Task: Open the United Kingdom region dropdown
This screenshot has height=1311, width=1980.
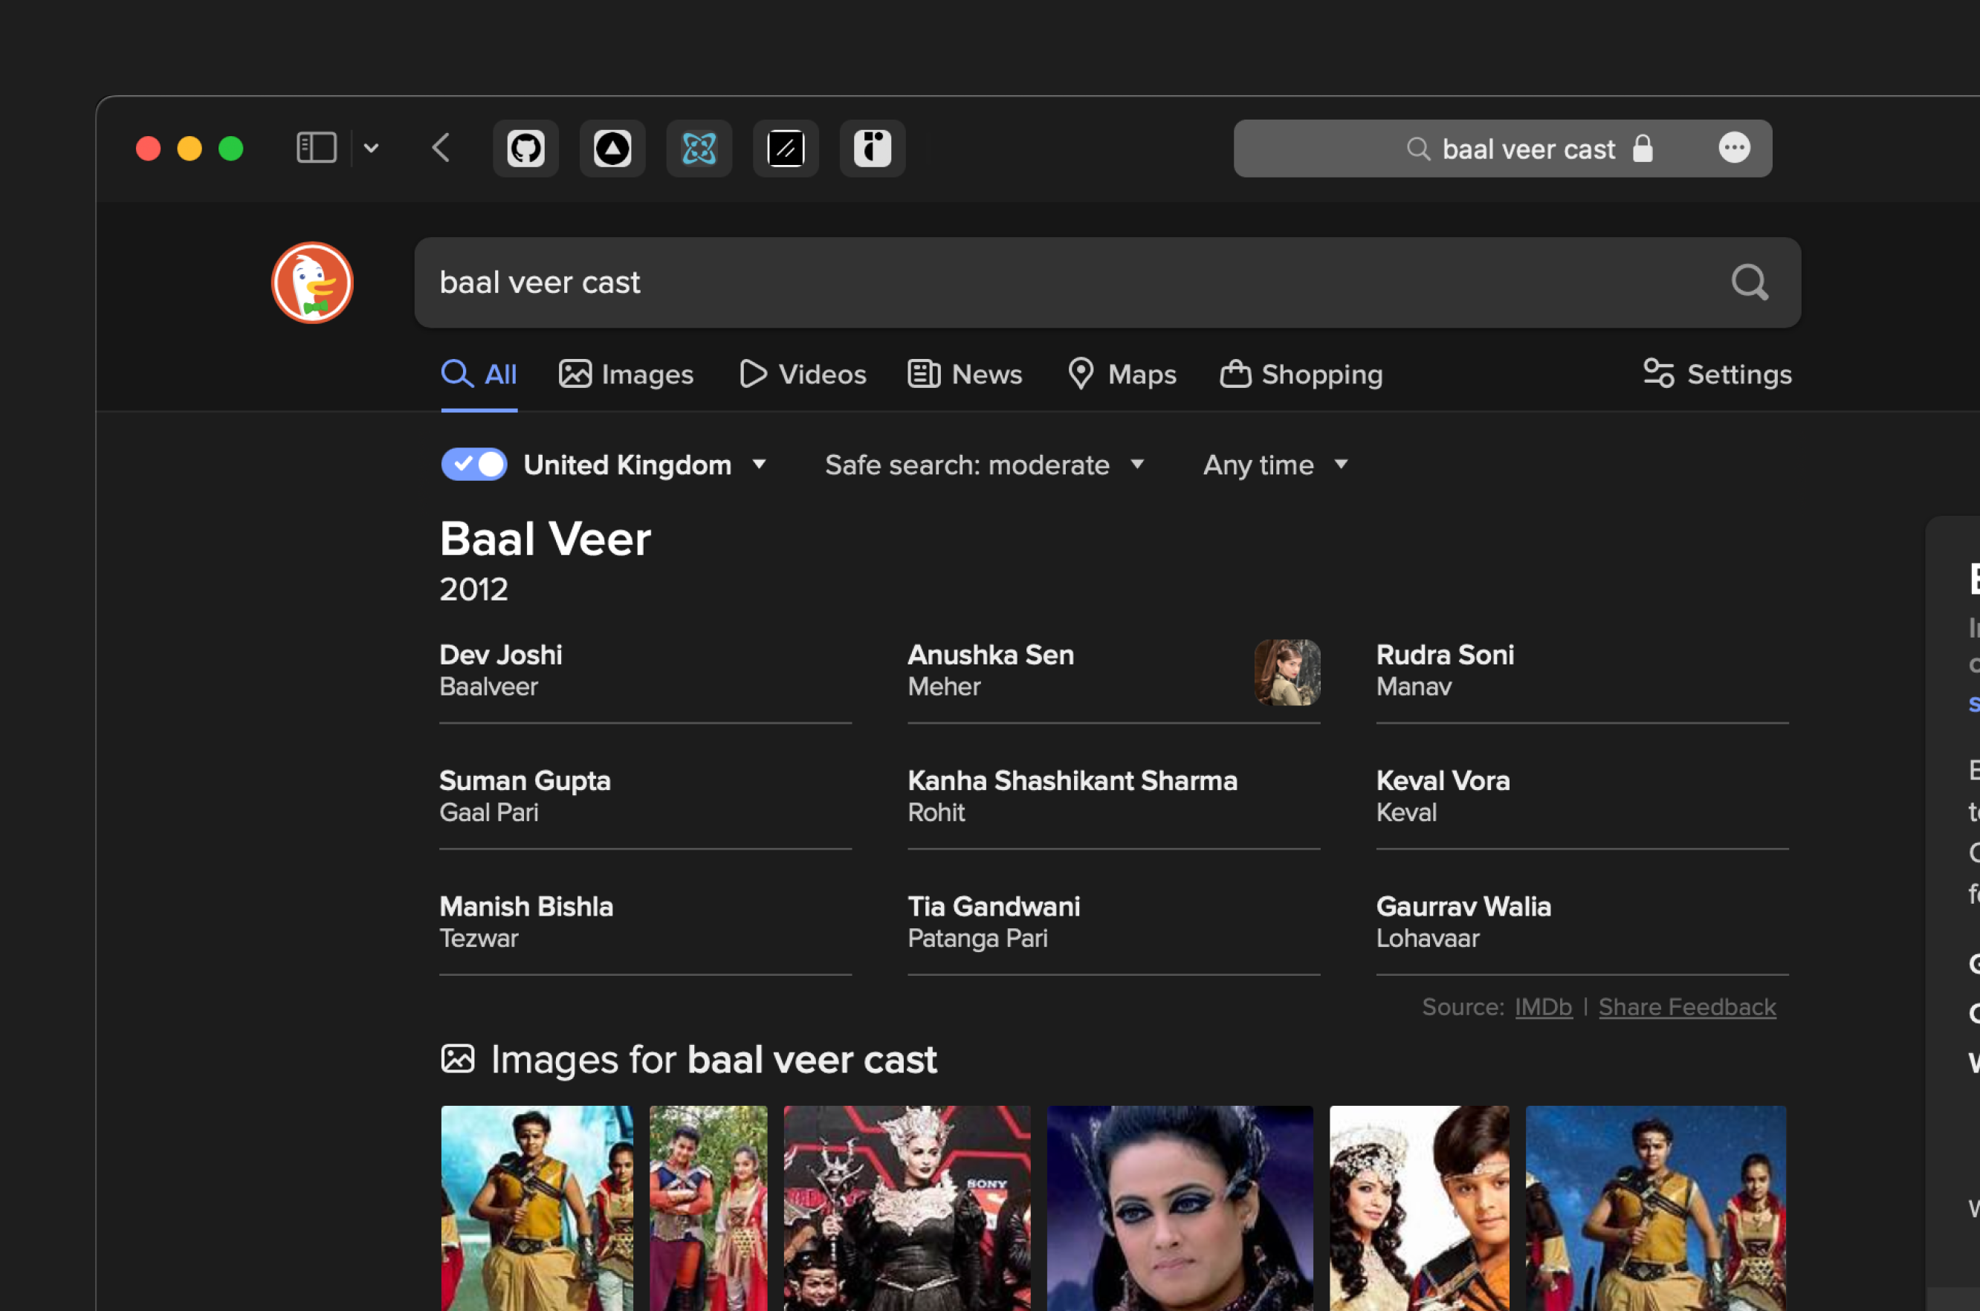Action: point(644,465)
